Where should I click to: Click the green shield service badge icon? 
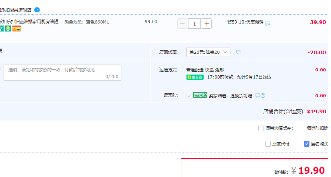[8, 28]
